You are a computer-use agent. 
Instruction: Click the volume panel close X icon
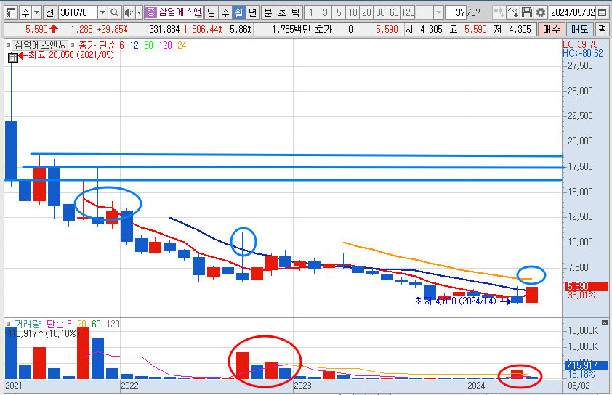605,323
